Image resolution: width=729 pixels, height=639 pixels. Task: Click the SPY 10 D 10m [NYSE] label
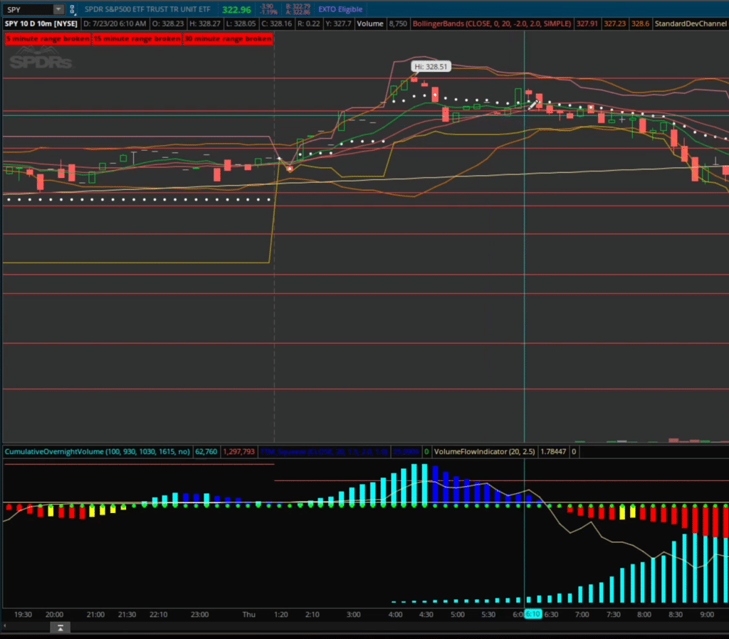click(41, 23)
